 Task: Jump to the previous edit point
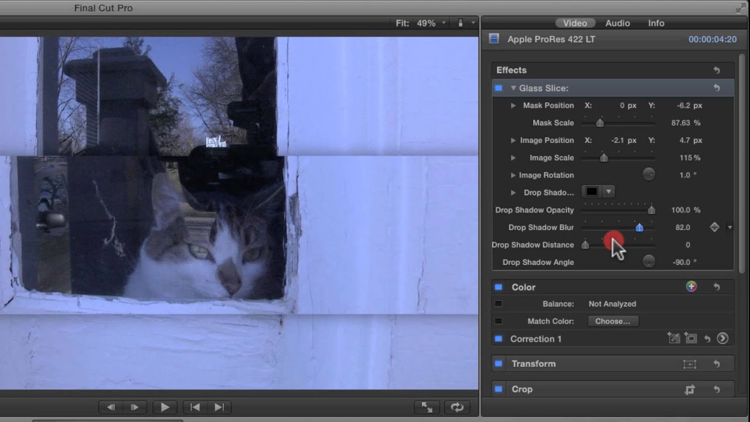195,407
